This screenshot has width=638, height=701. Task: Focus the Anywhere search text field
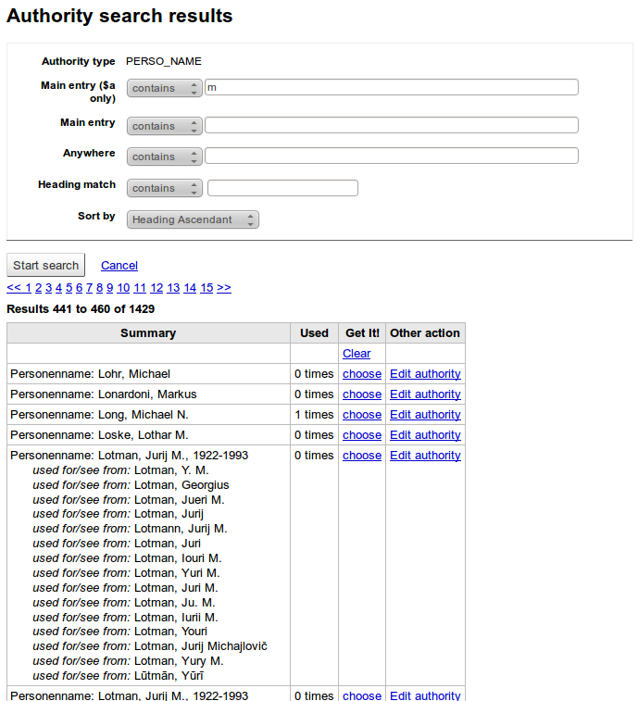pos(391,156)
